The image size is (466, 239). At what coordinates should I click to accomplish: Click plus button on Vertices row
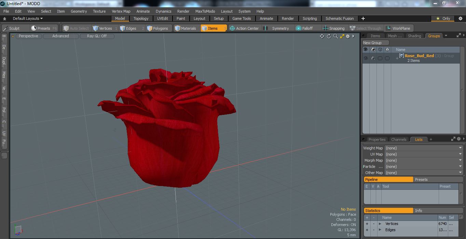367,224
